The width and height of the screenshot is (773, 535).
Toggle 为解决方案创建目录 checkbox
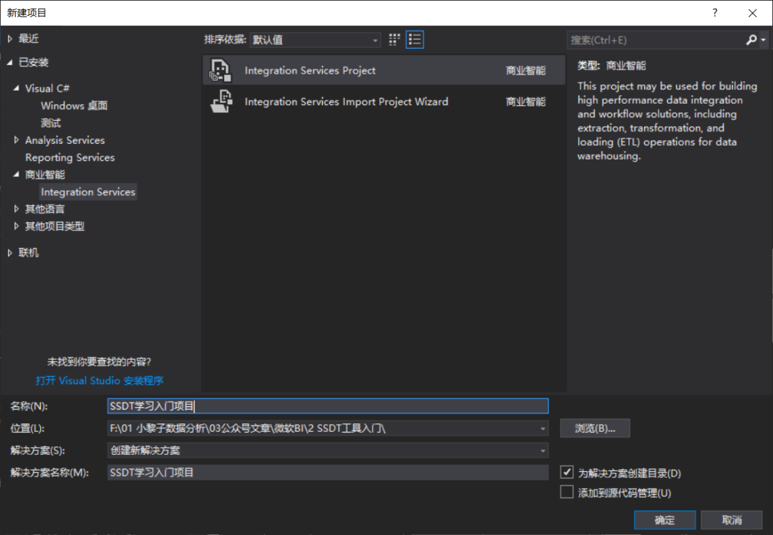(x=567, y=472)
